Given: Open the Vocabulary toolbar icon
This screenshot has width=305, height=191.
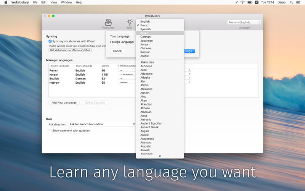Looking at the screenshot, I should (x=108, y=23).
